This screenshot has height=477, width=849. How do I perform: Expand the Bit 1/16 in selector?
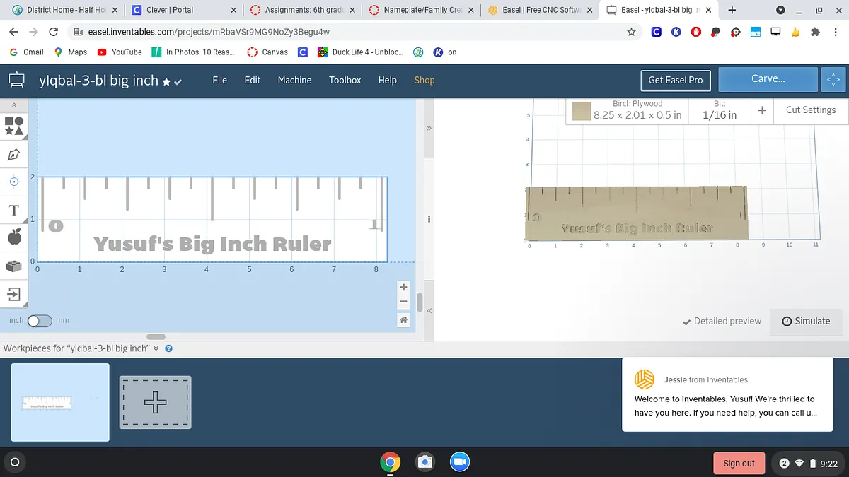(x=719, y=110)
